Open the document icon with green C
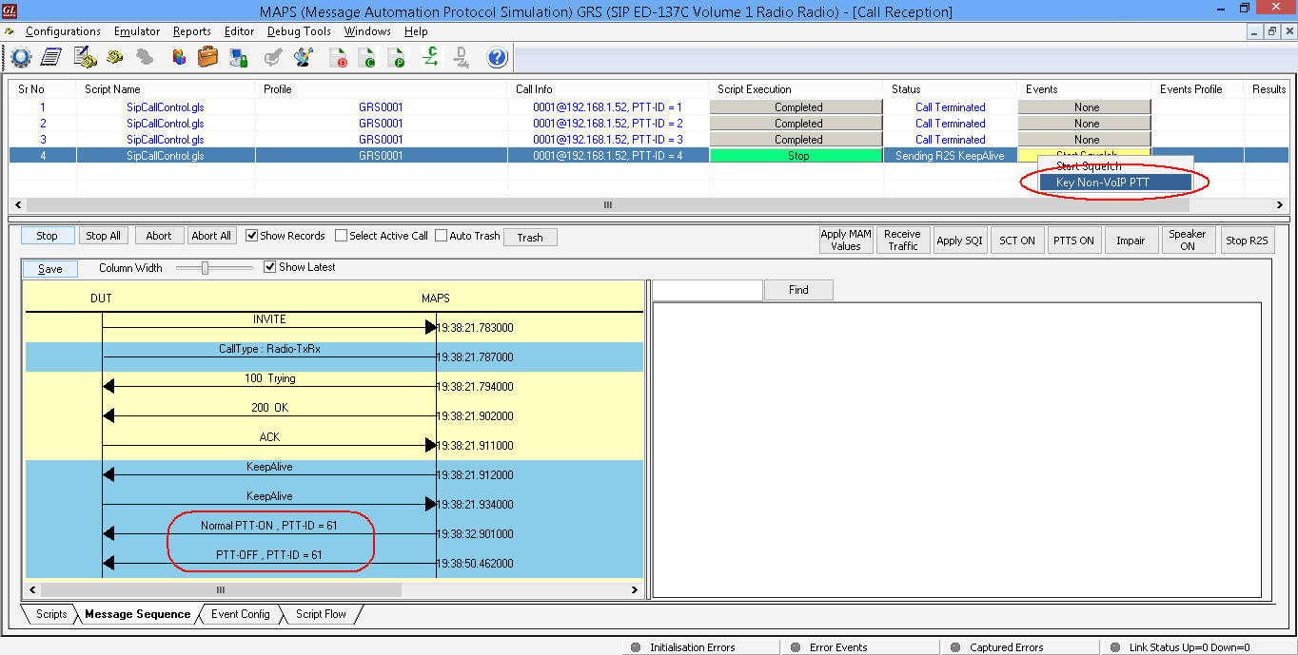The image size is (1298, 655). point(367,57)
